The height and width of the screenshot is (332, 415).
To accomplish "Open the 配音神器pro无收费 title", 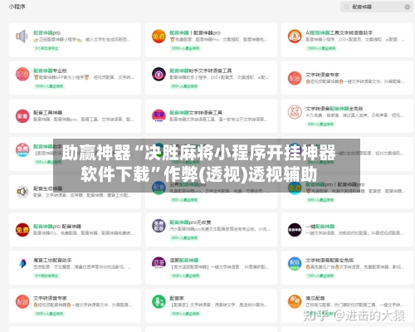I will [x=190, y=222].
